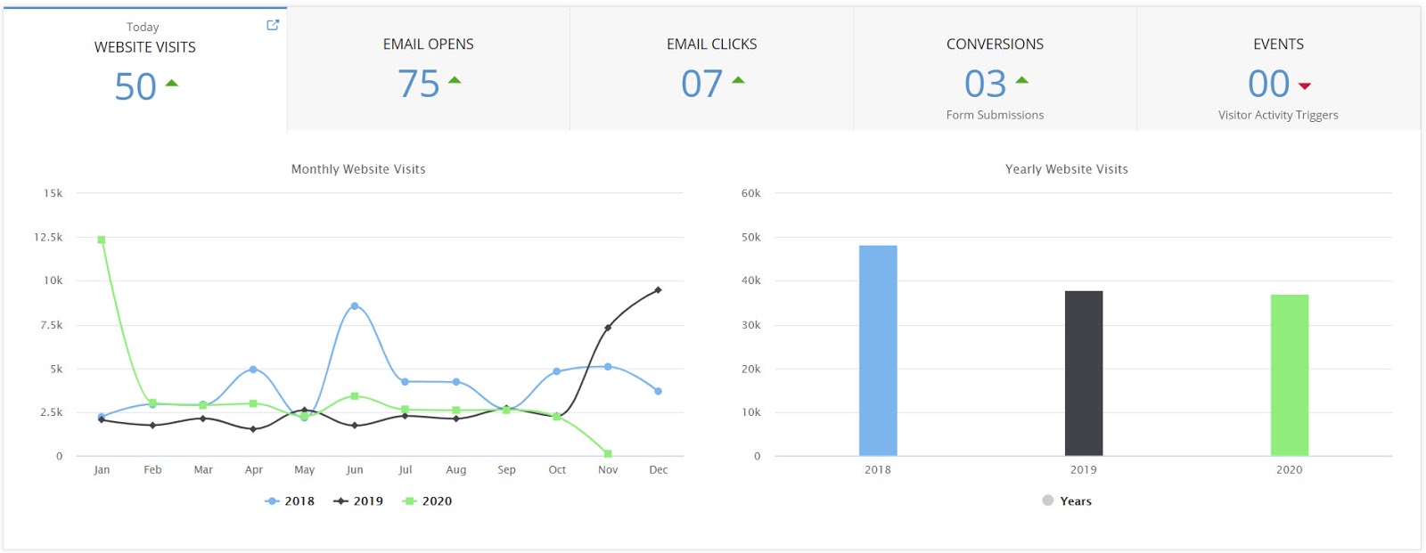
Task: Open the Email Clicks tab
Action: [711, 45]
